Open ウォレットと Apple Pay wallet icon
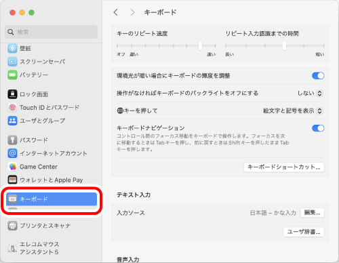 point(12,180)
